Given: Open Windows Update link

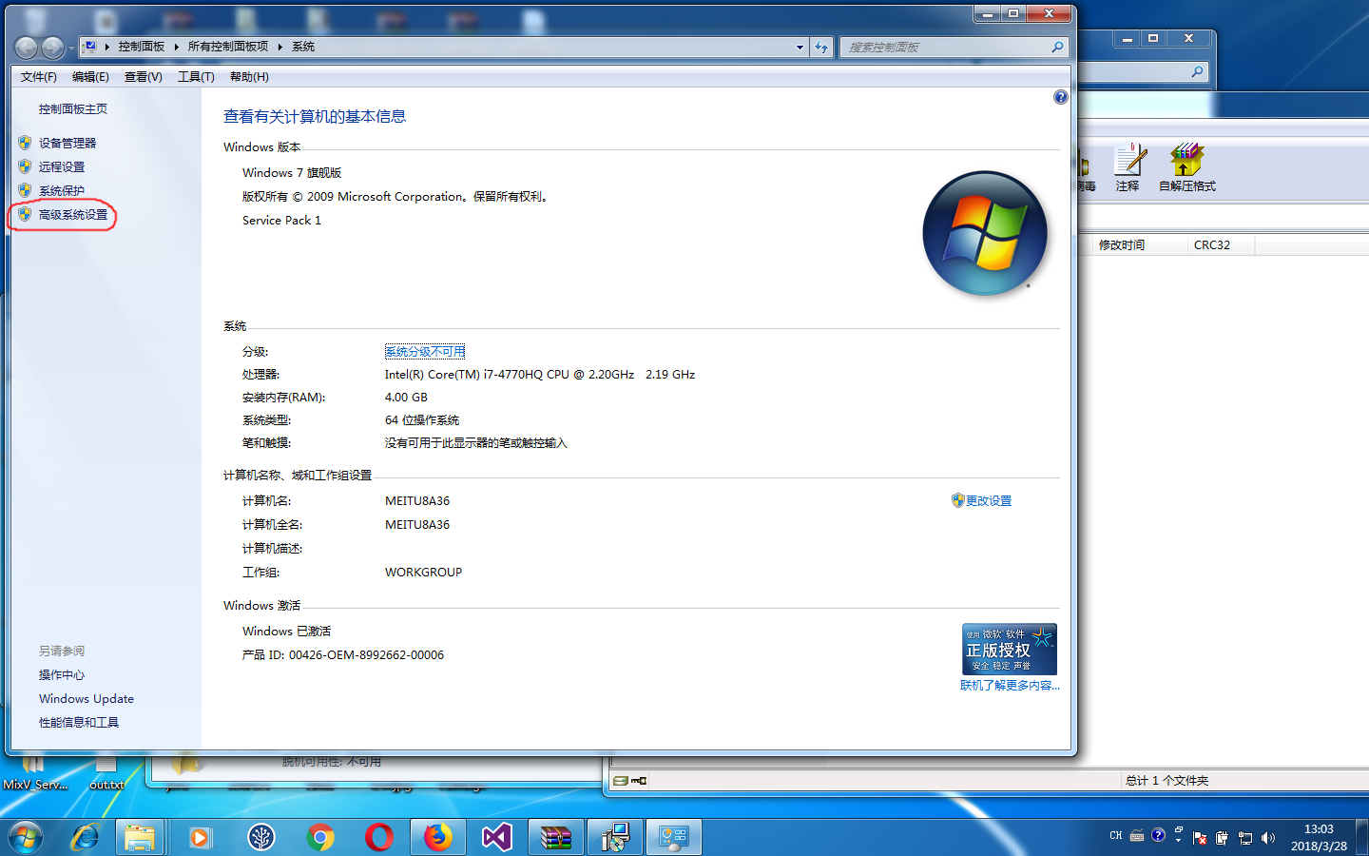Looking at the screenshot, I should point(87,698).
